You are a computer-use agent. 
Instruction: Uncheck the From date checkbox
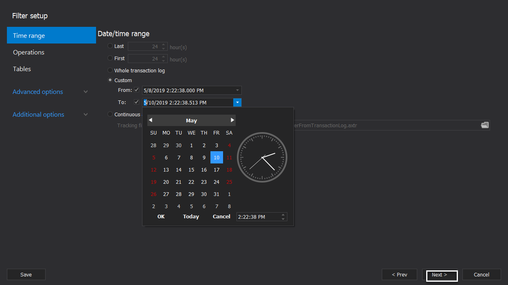point(137,90)
